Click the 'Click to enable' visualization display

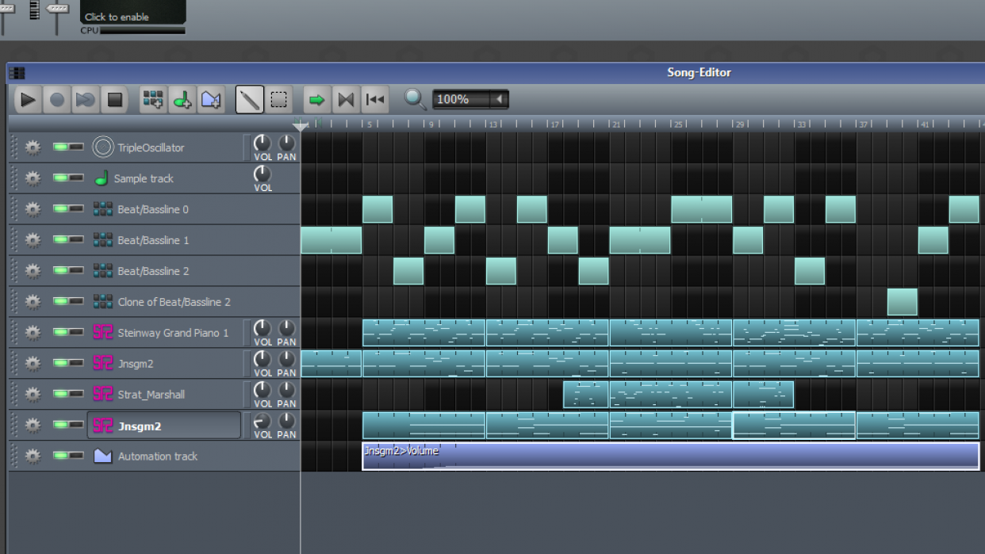[133, 13]
